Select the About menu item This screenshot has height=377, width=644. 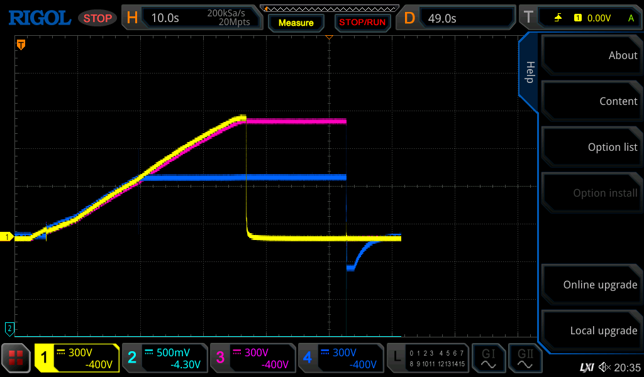point(591,55)
